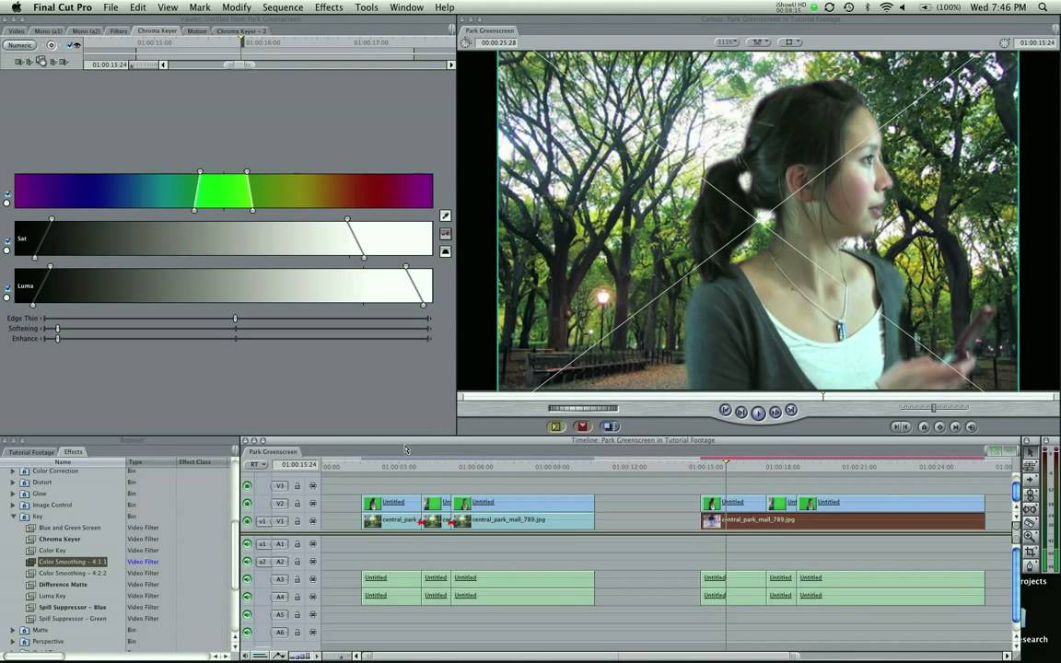1061x663 pixels.
Task: Switch to the Filters tab
Action: click(119, 31)
